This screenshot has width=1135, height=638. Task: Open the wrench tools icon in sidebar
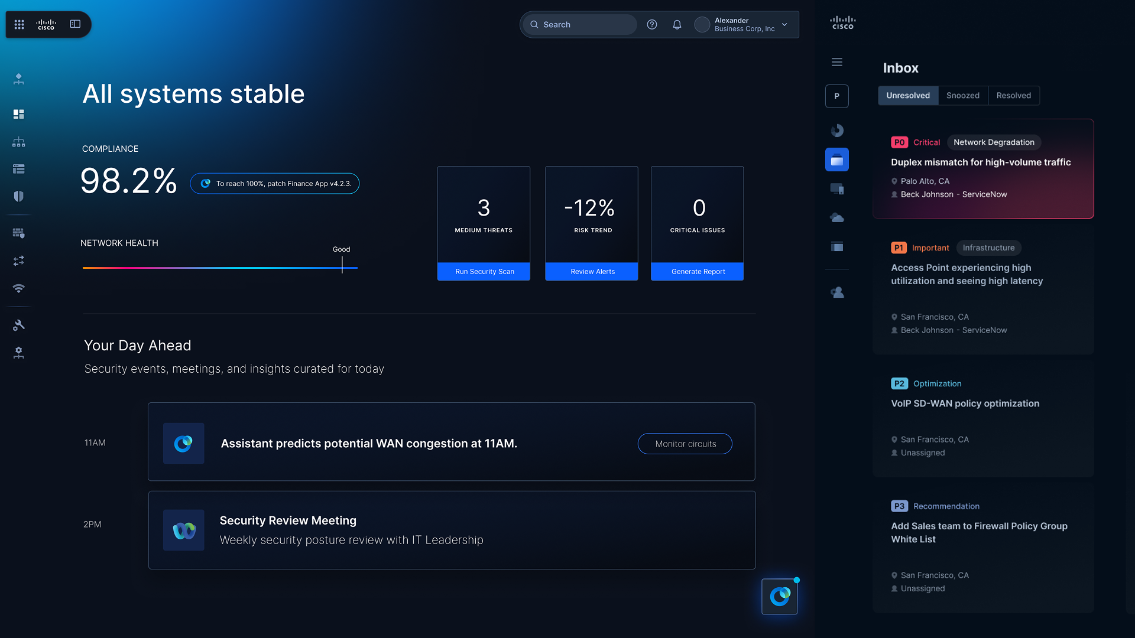(x=19, y=325)
